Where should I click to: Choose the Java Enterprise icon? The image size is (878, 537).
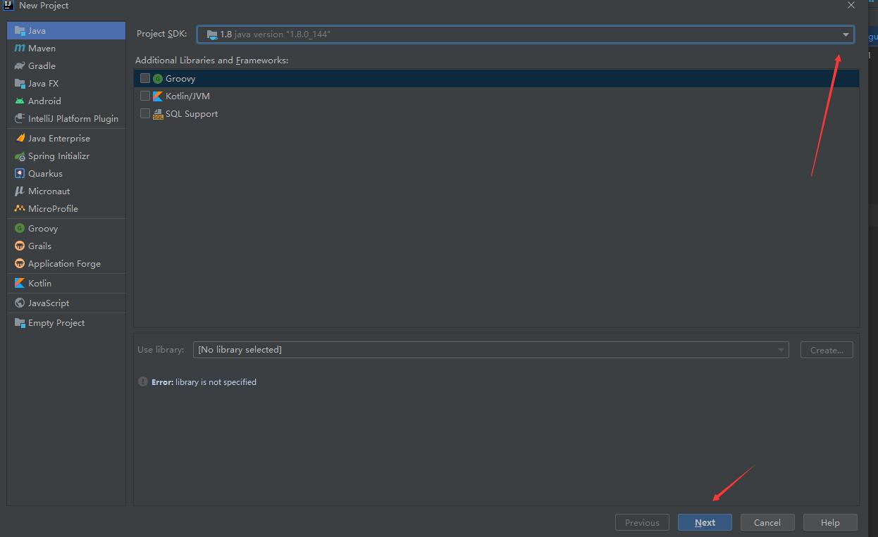(x=20, y=139)
